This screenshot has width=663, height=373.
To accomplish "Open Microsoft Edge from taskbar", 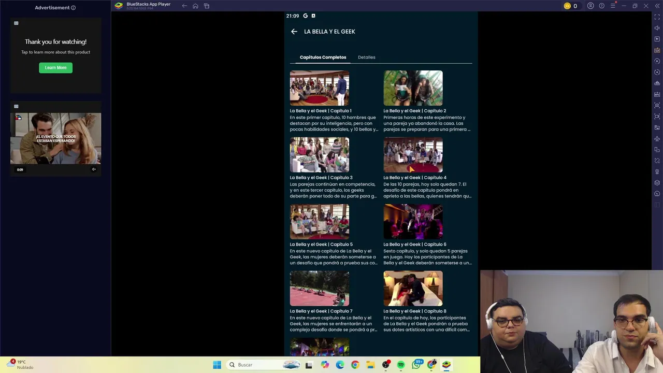I will [340, 365].
